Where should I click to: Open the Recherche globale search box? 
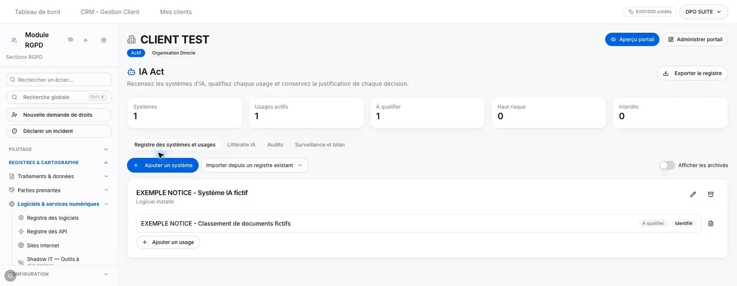[x=59, y=97]
